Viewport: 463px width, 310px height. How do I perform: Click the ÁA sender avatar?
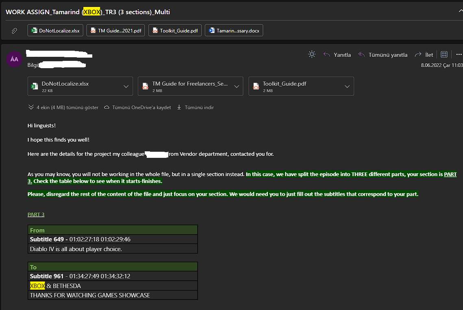[14, 59]
